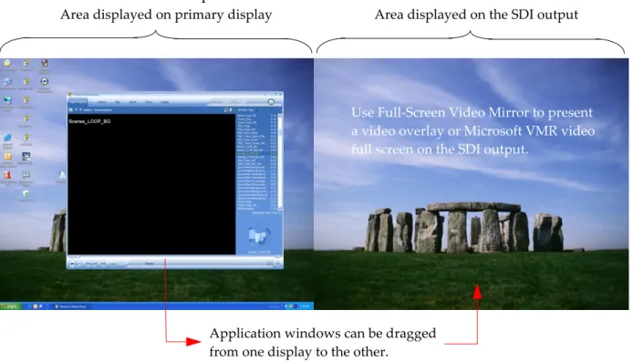Switch to skin mode via bottom-right button
The height and width of the screenshot is (362, 633).
tap(278, 264)
